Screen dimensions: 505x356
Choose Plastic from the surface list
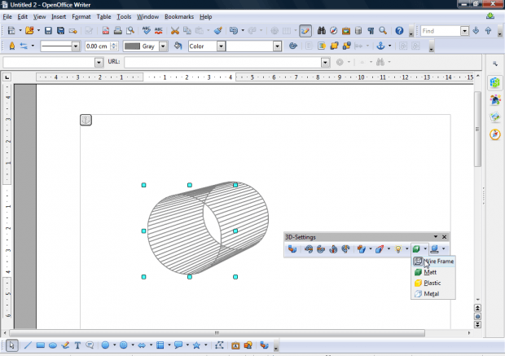point(433,283)
